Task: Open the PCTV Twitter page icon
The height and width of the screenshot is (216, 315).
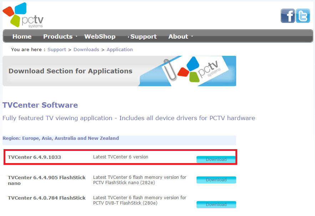Action: [x=303, y=16]
